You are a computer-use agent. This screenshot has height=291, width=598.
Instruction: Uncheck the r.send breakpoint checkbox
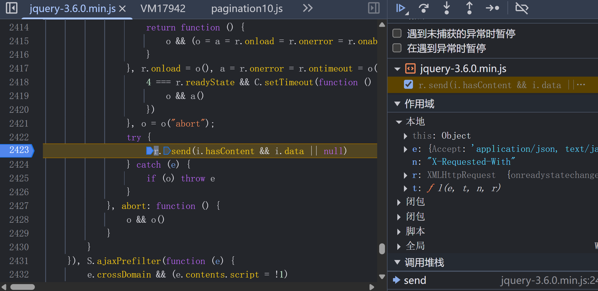409,85
